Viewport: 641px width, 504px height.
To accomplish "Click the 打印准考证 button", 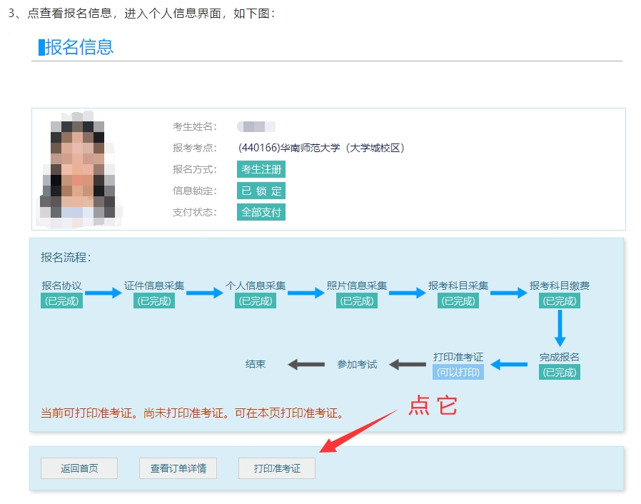I will pyautogui.click(x=277, y=468).
